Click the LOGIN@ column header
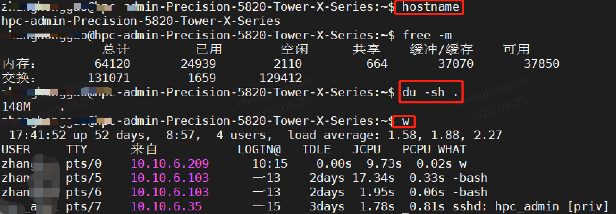616x214 pixels. (x=259, y=149)
